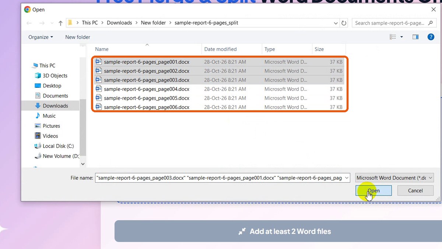Click Word icon of page004.docx
Image resolution: width=442 pixels, height=249 pixels.
(x=98, y=89)
